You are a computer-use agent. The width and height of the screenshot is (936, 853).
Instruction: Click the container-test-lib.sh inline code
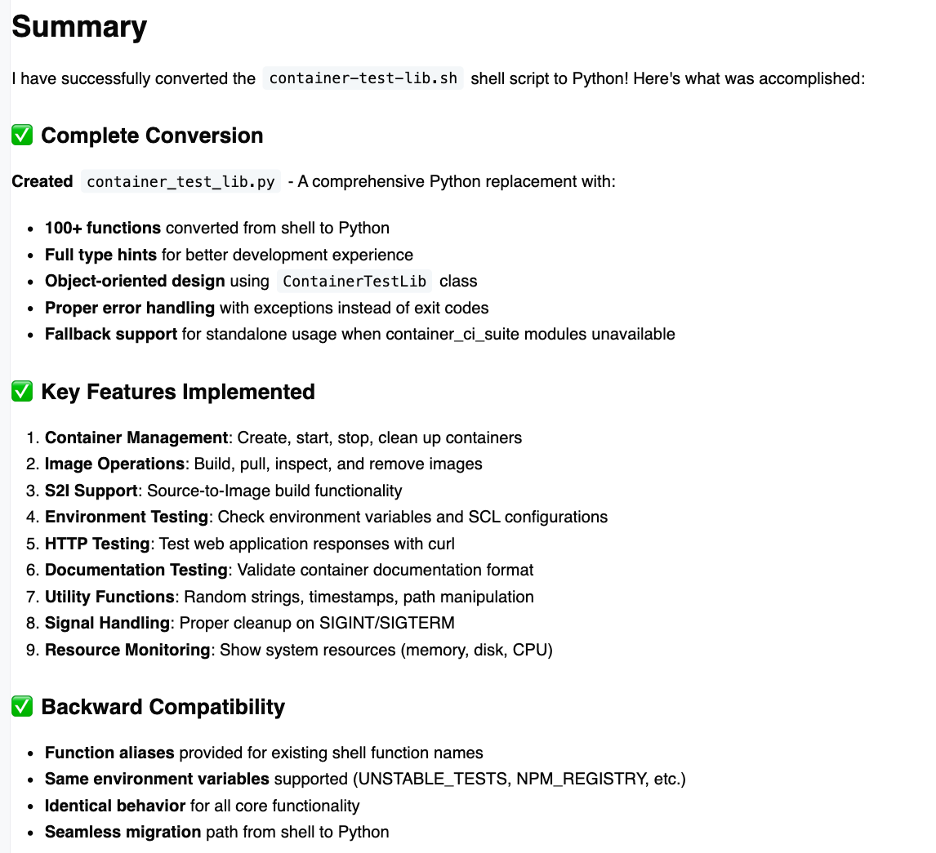363,78
